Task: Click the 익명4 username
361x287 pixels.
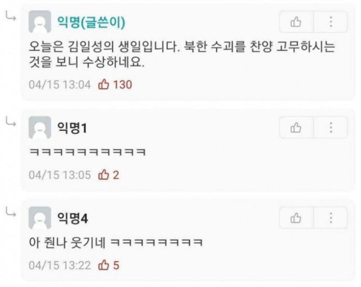Action: click(73, 218)
